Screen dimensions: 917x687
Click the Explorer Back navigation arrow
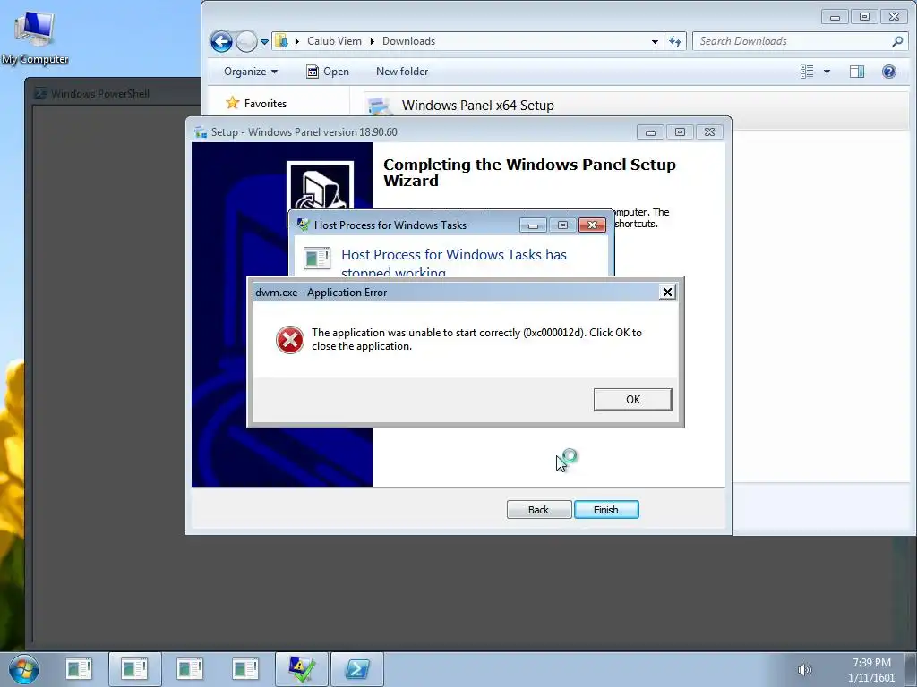222,41
